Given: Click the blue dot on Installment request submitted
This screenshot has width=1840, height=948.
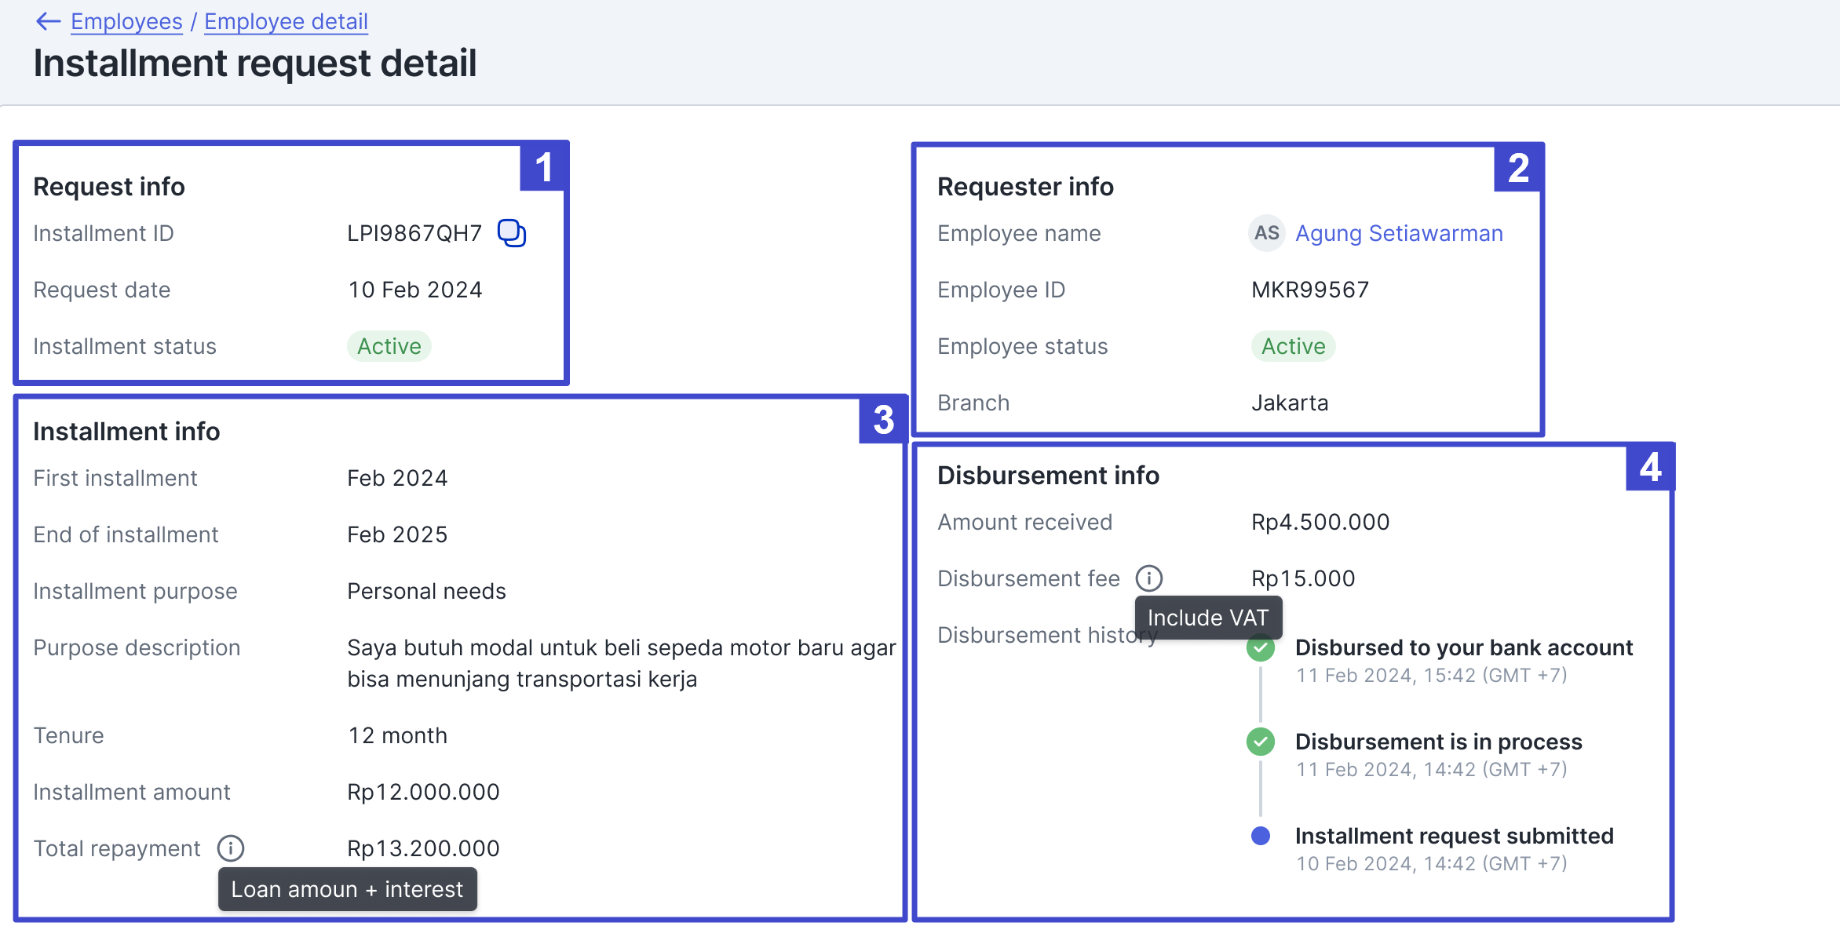Looking at the screenshot, I should (x=1260, y=837).
